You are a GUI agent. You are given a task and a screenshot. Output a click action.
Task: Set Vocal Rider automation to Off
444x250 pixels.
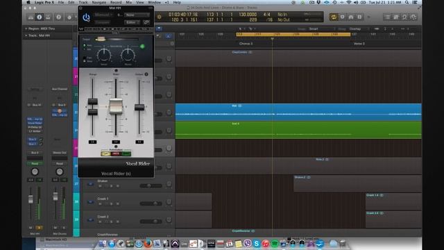(x=105, y=153)
